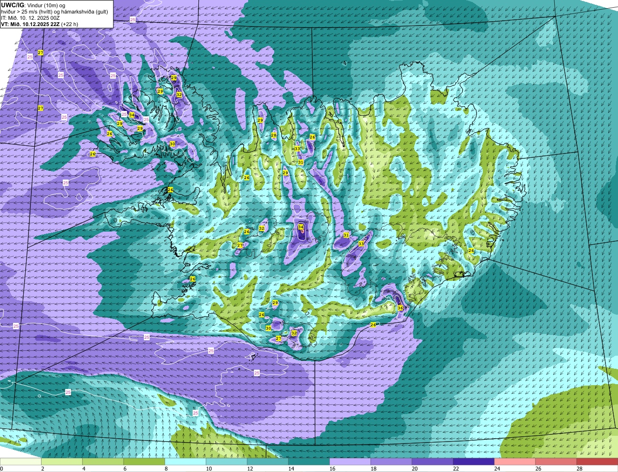Click the pink swatch between 24 and 26
The width and height of the screenshot is (618, 472).
click(x=515, y=462)
